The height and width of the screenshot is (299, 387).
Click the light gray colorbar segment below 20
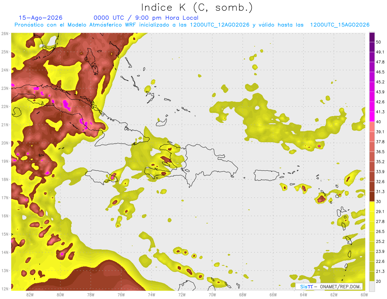coord(372,286)
